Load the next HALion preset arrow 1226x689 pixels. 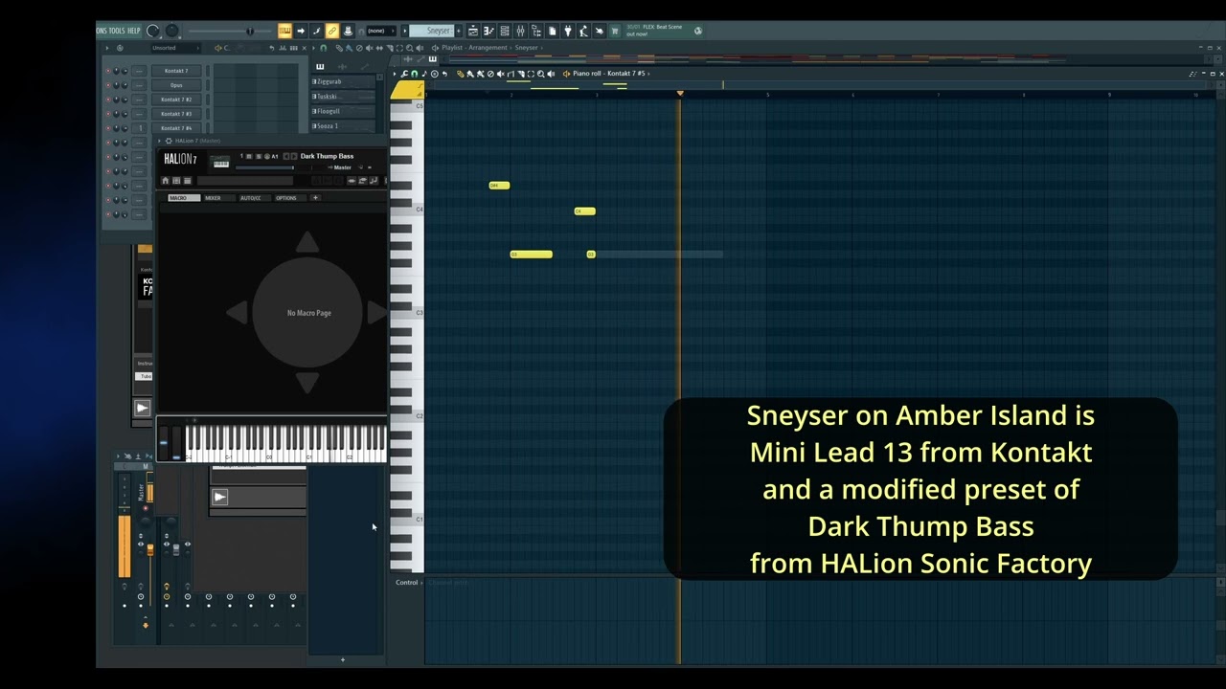pyautogui.click(x=294, y=156)
